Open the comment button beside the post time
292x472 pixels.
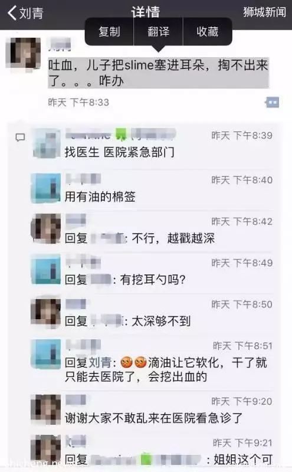coord(273,102)
